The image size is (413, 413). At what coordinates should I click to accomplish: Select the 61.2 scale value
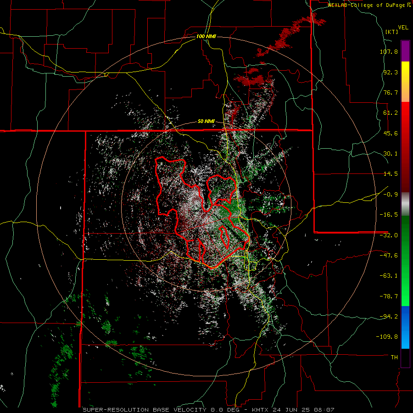pyautogui.click(x=391, y=113)
